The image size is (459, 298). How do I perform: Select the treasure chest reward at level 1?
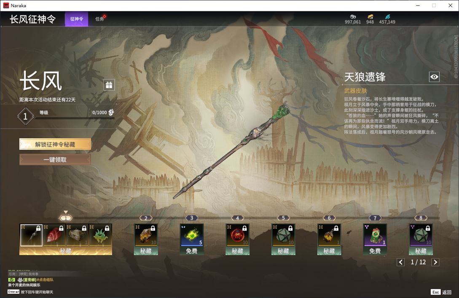[77, 235]
